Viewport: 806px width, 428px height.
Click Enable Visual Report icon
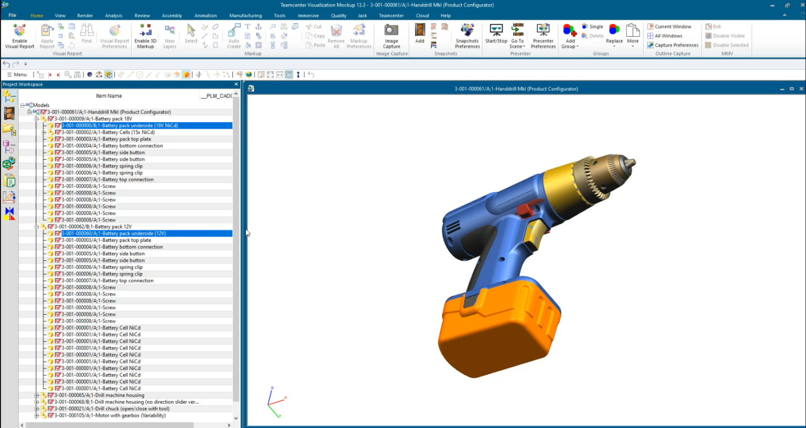point(19,30)
